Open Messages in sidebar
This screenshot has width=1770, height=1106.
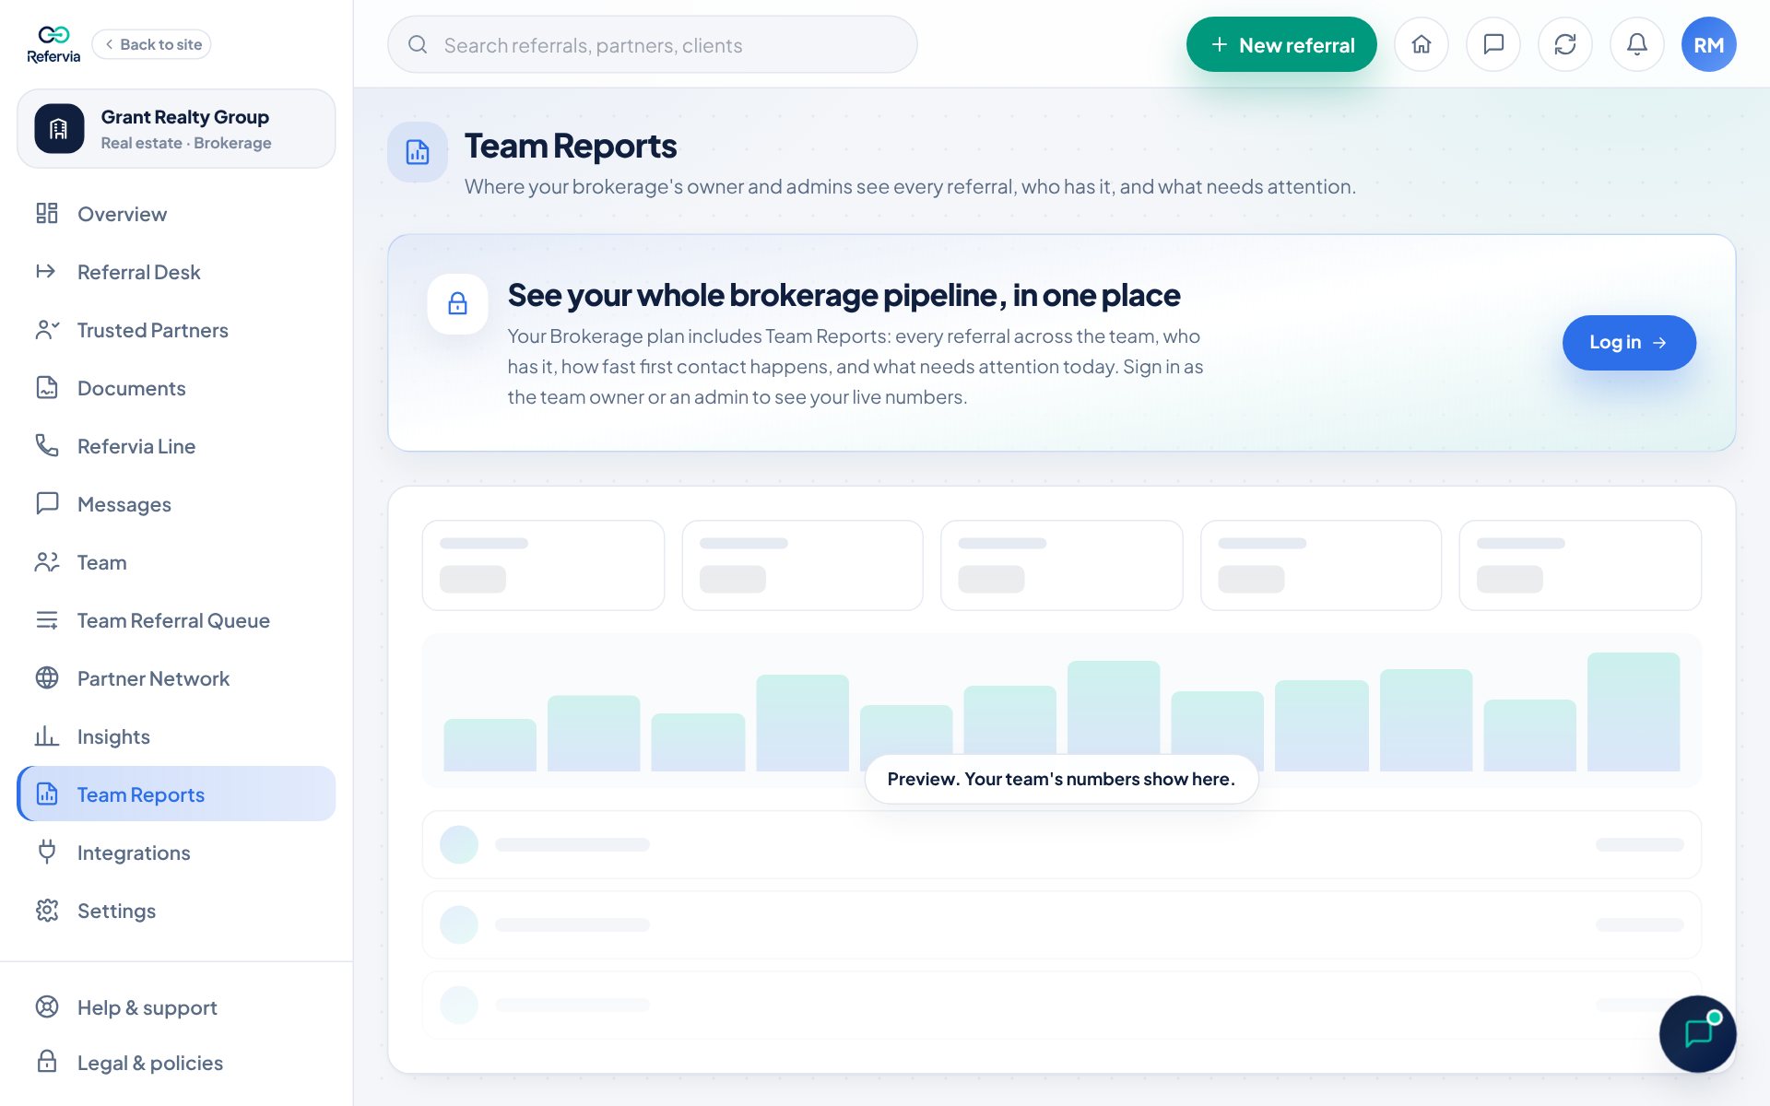(x=176, y=504)
